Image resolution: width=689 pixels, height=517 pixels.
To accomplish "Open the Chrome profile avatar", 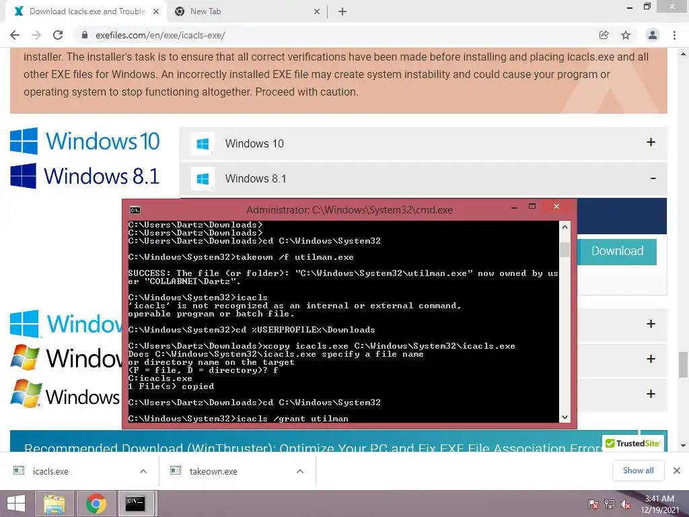I will click(x=653, y=35).
